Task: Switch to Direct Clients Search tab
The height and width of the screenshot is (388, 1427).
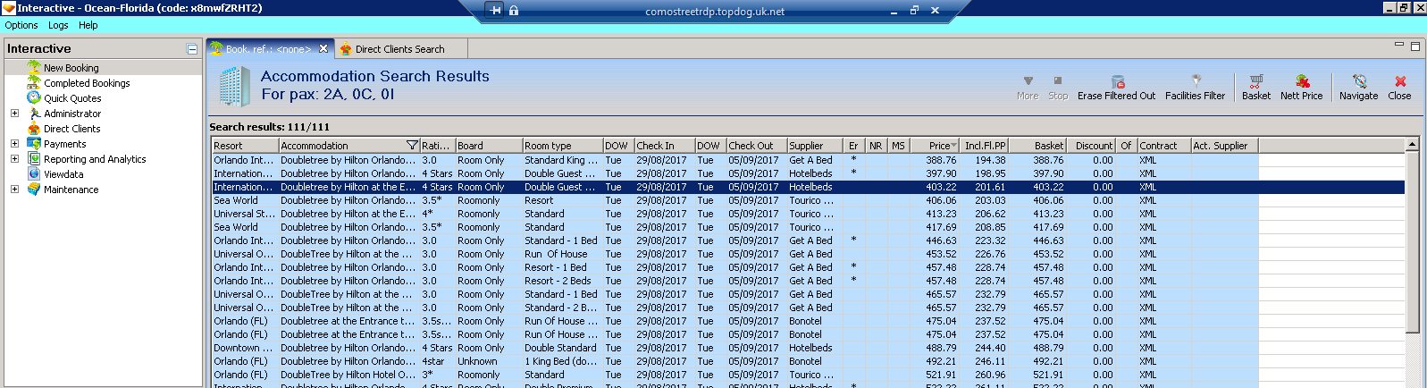Action: click(x=399, y=49)
